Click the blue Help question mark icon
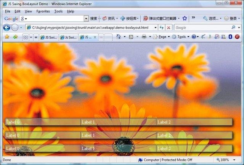The width and height of the screenshot is (244, 165). click(x=194, y=37)
